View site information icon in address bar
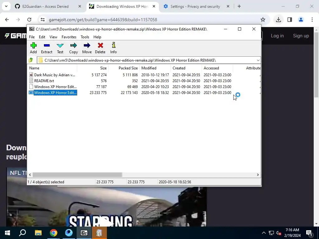 click(x=43, y=20)
